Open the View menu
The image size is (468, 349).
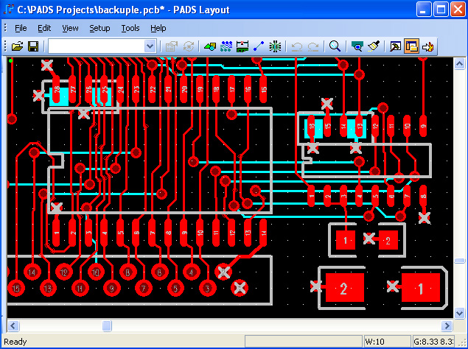point(70,28)
